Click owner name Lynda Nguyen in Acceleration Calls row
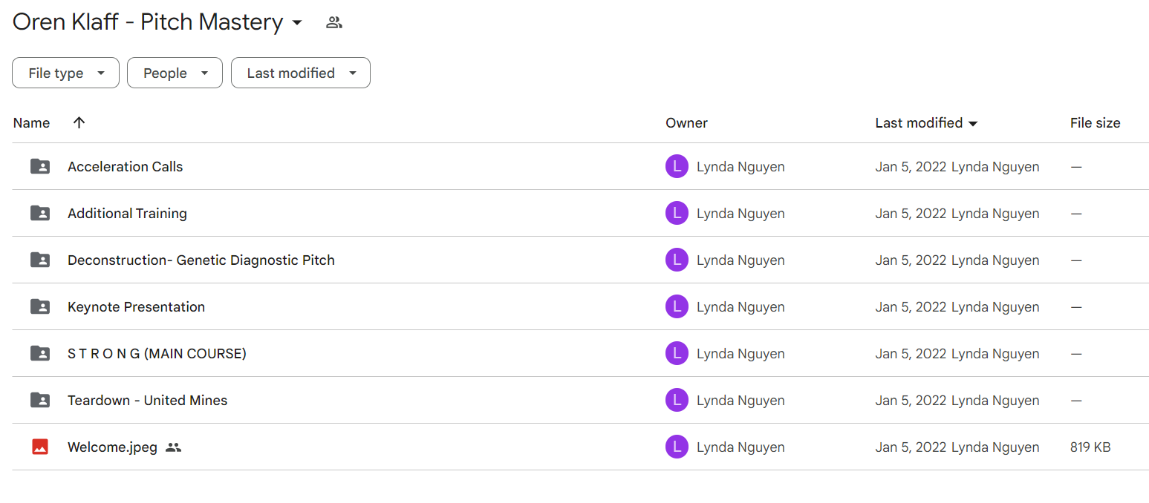The width and height of the screenshot is (1149, 503). (x=740, y=167)
